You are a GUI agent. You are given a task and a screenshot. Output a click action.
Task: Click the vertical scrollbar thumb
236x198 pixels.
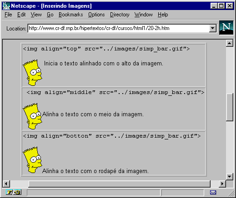tap(230, 107)
